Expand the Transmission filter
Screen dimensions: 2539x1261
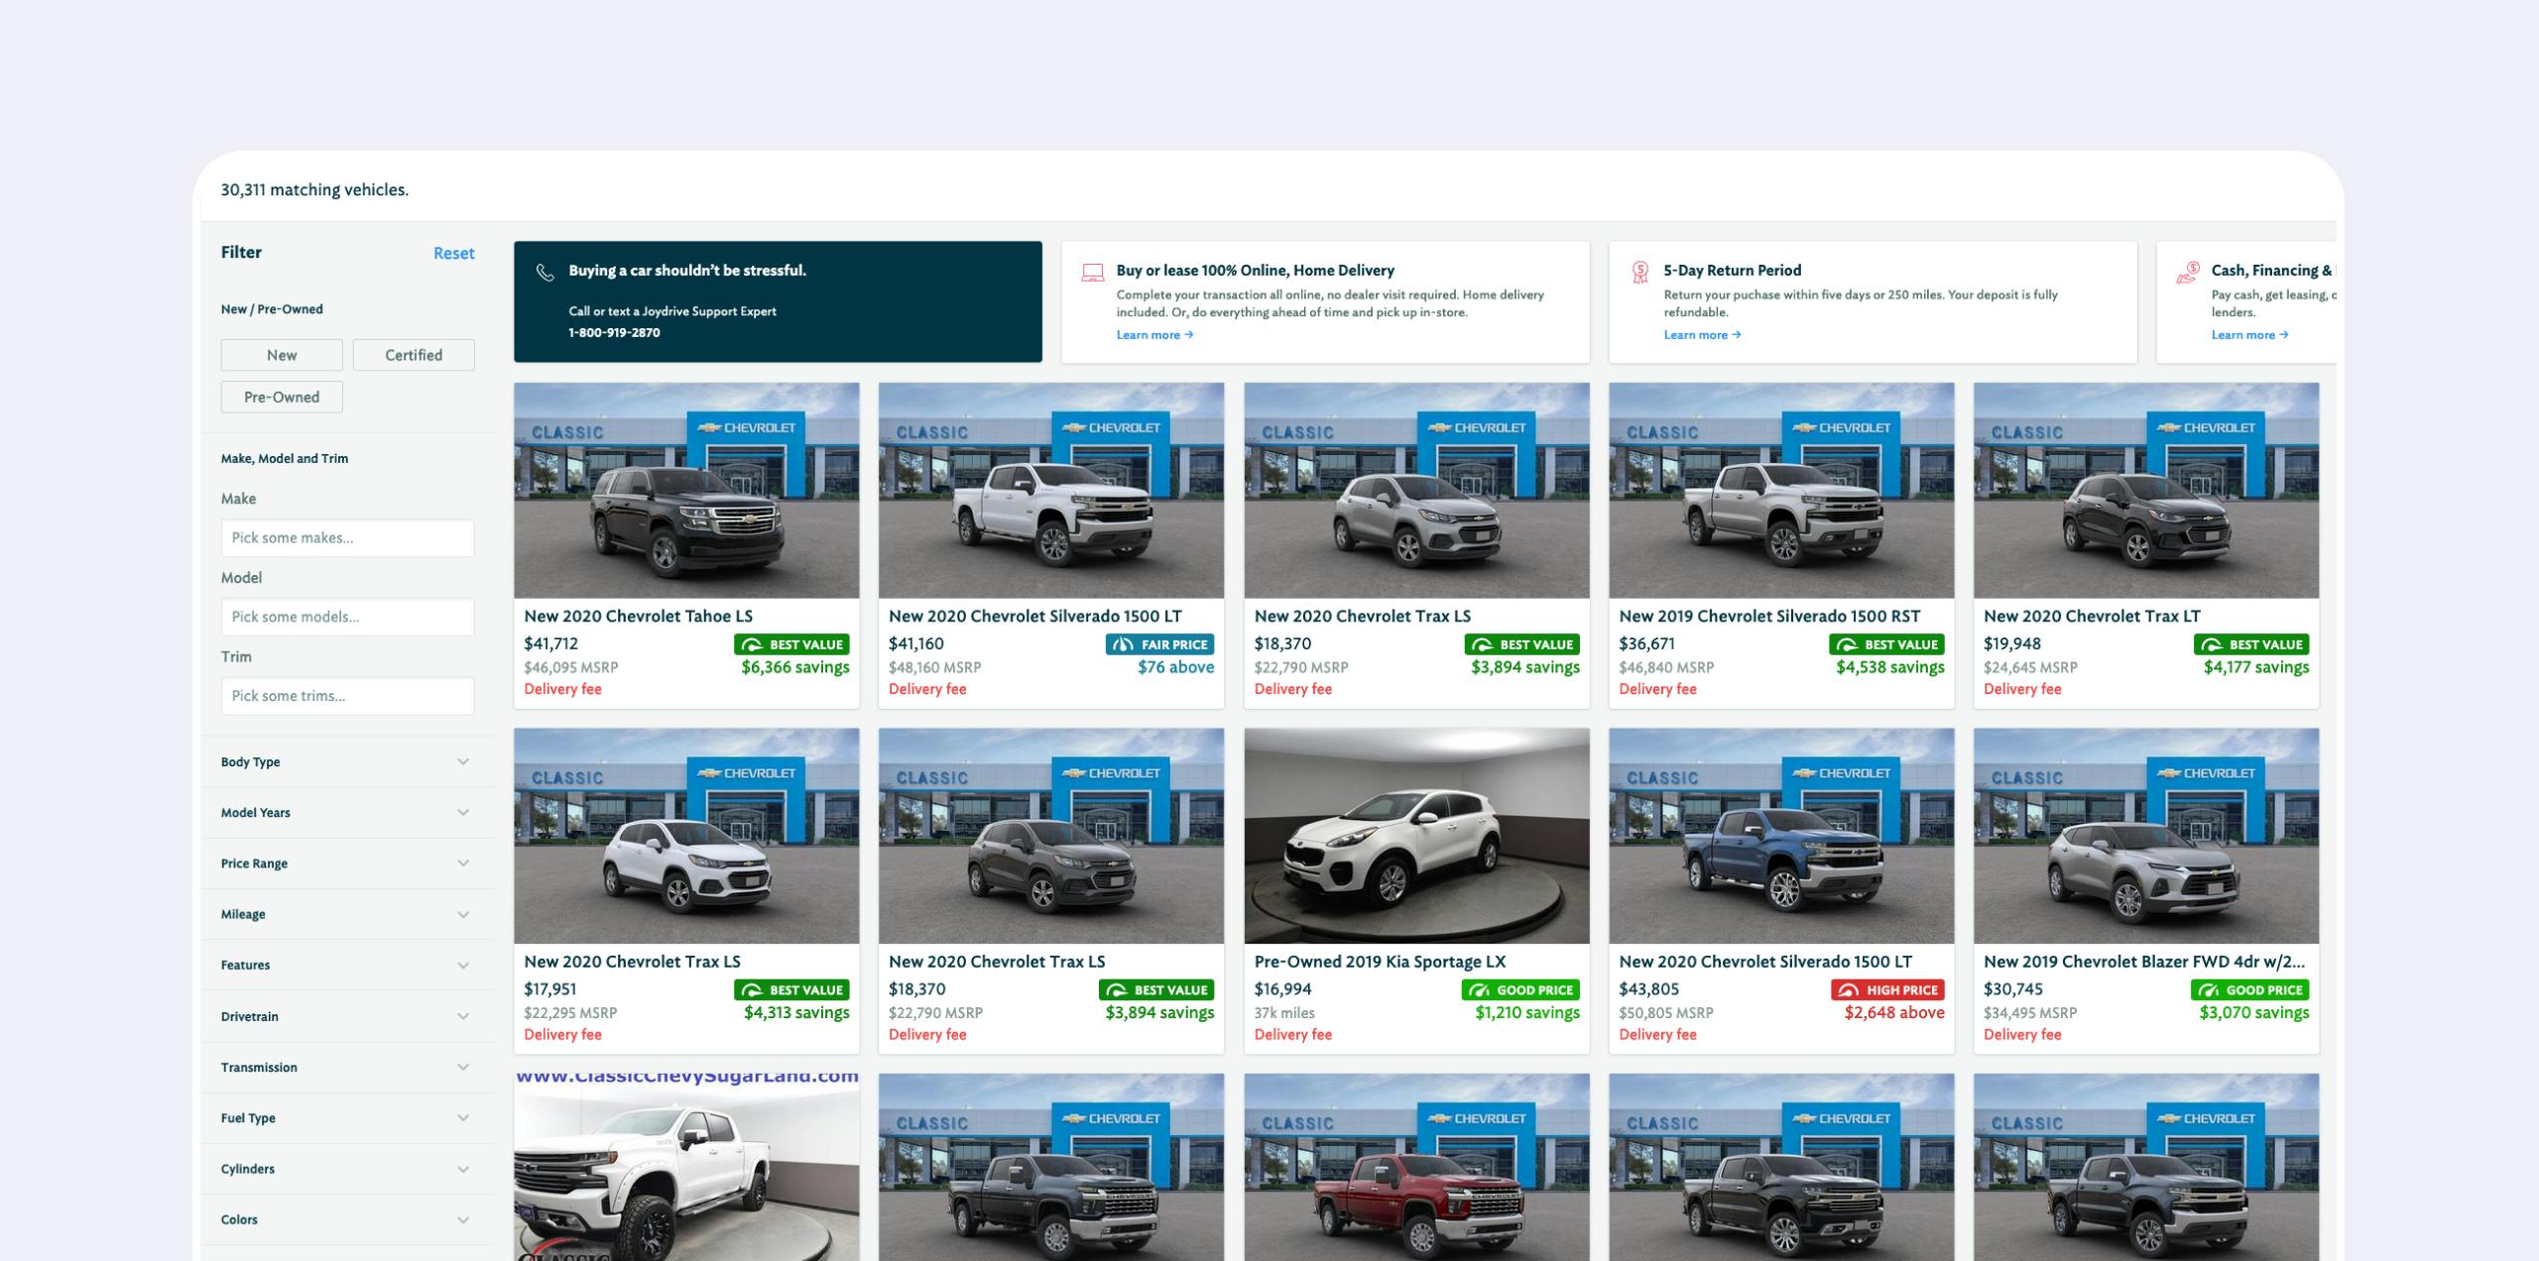pyautogui.click(x=345, y=1067)
